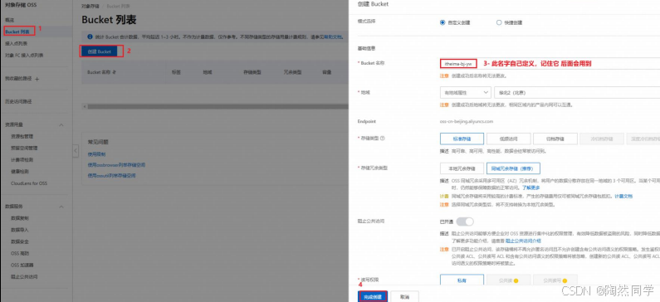Open the 使用限制 FAQ link
This screenshot has width=660, height=302.
(x=96, y=154)
